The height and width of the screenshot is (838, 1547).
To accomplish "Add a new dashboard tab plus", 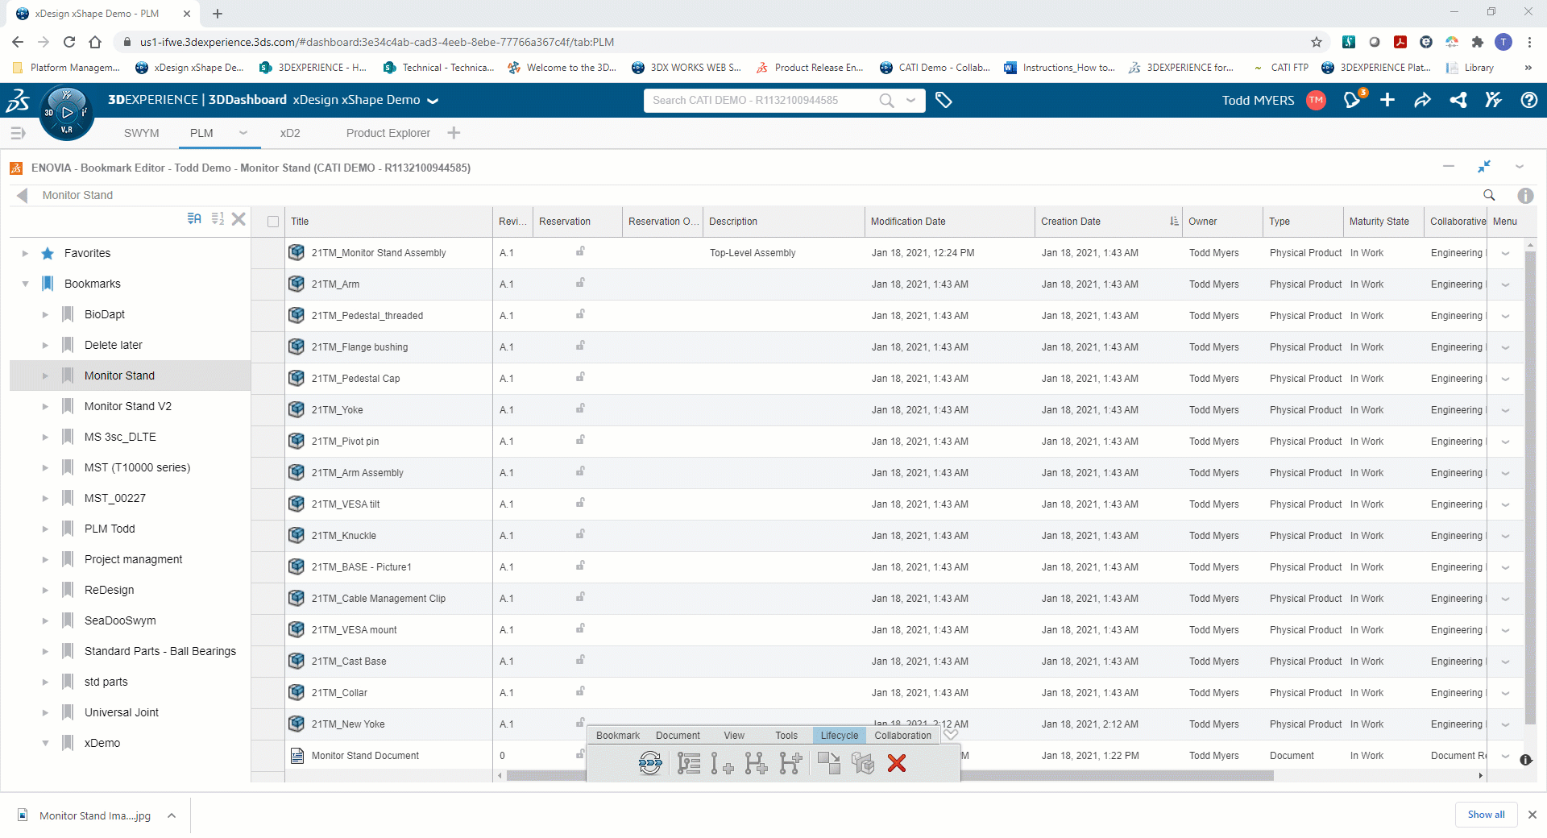I will [x=454, y=133].
